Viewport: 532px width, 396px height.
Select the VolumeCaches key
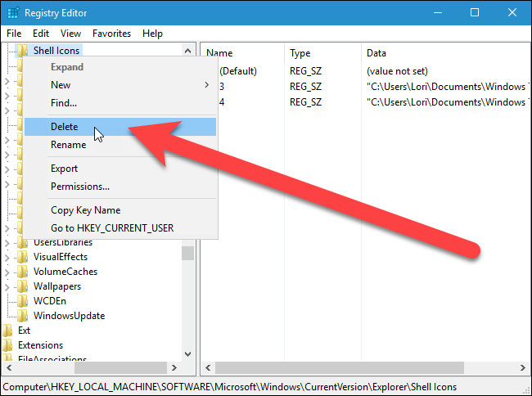click(65, 272)
